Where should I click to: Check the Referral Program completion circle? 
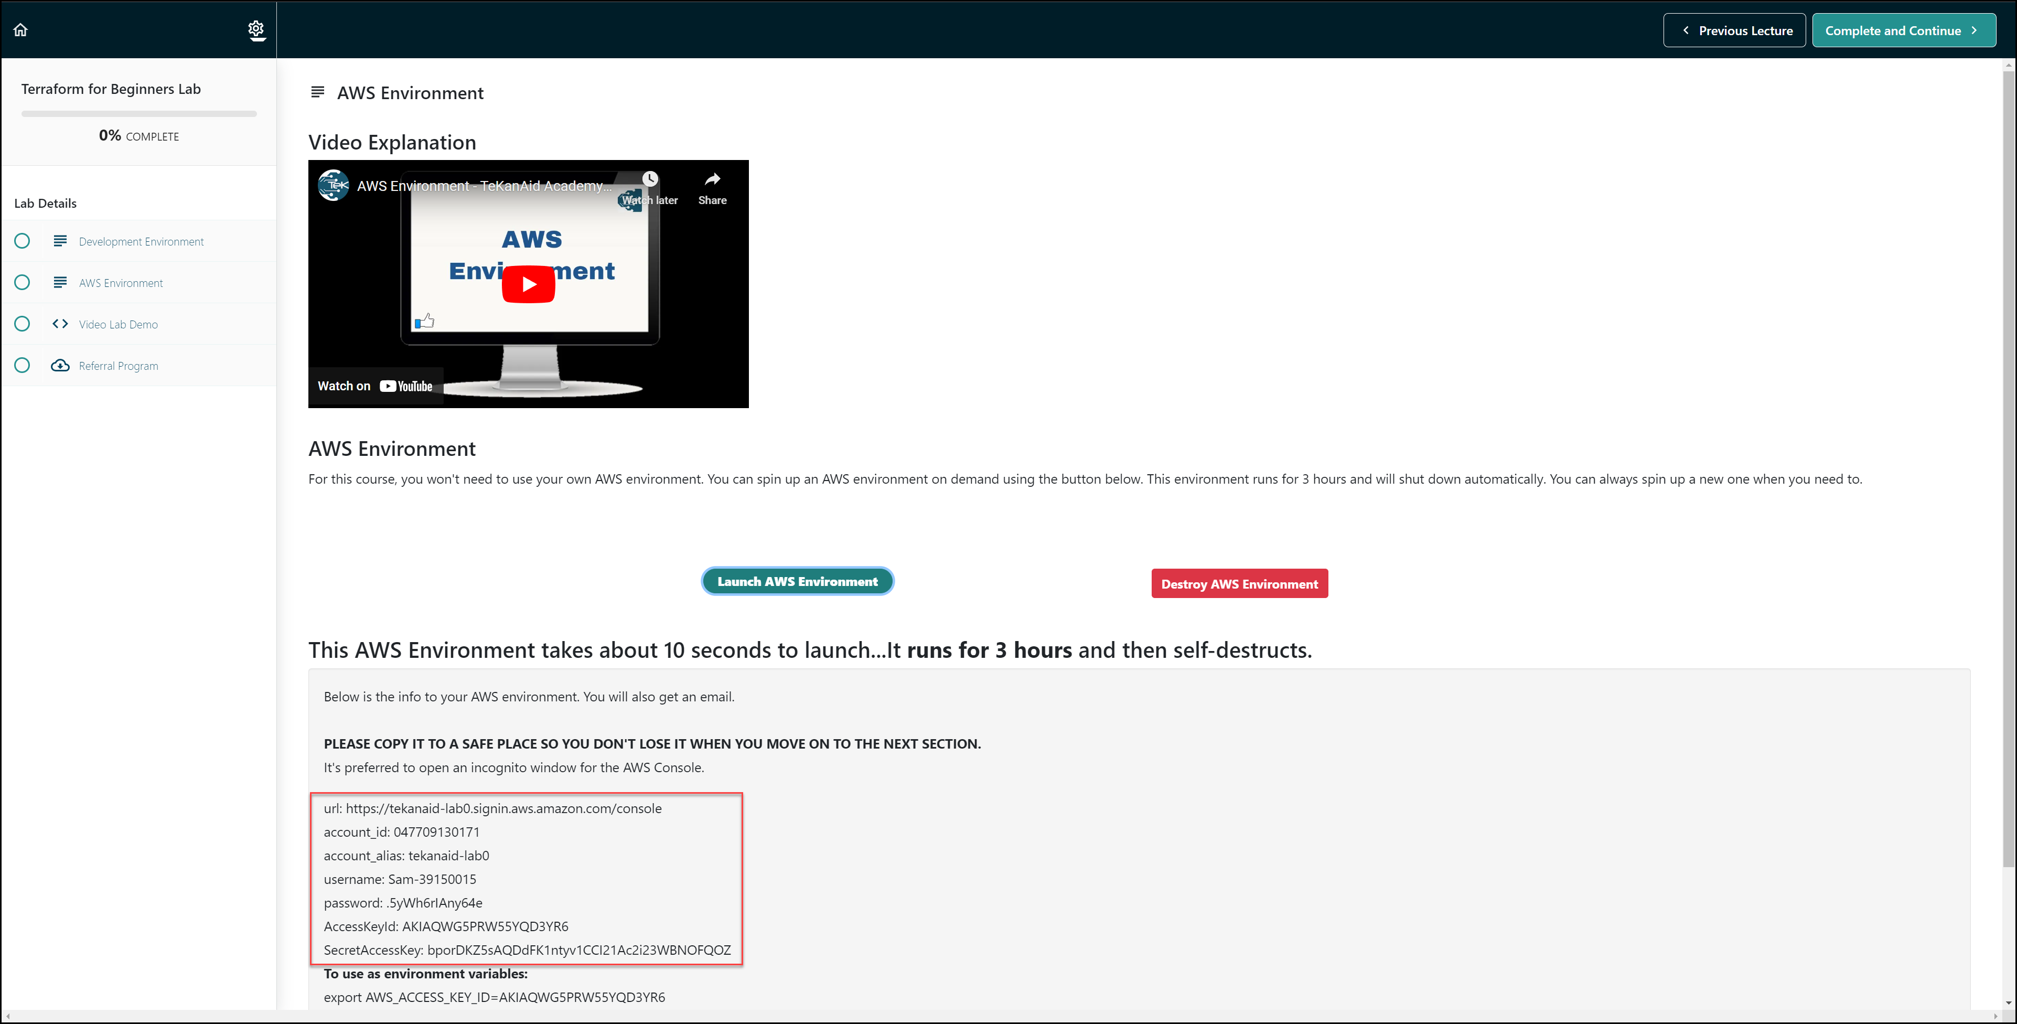(22, 365)
